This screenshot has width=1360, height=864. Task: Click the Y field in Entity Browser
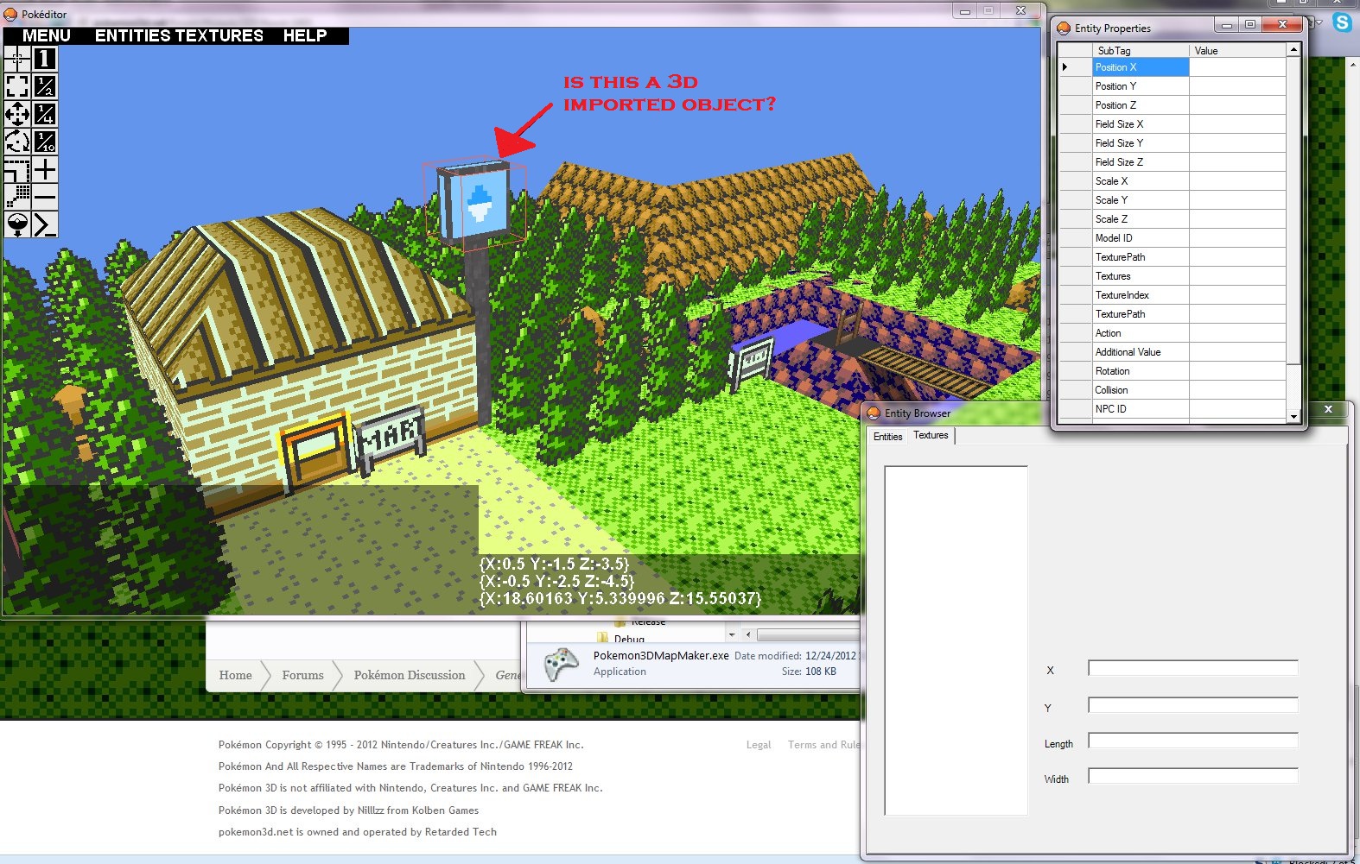(x=1192, y=705)
